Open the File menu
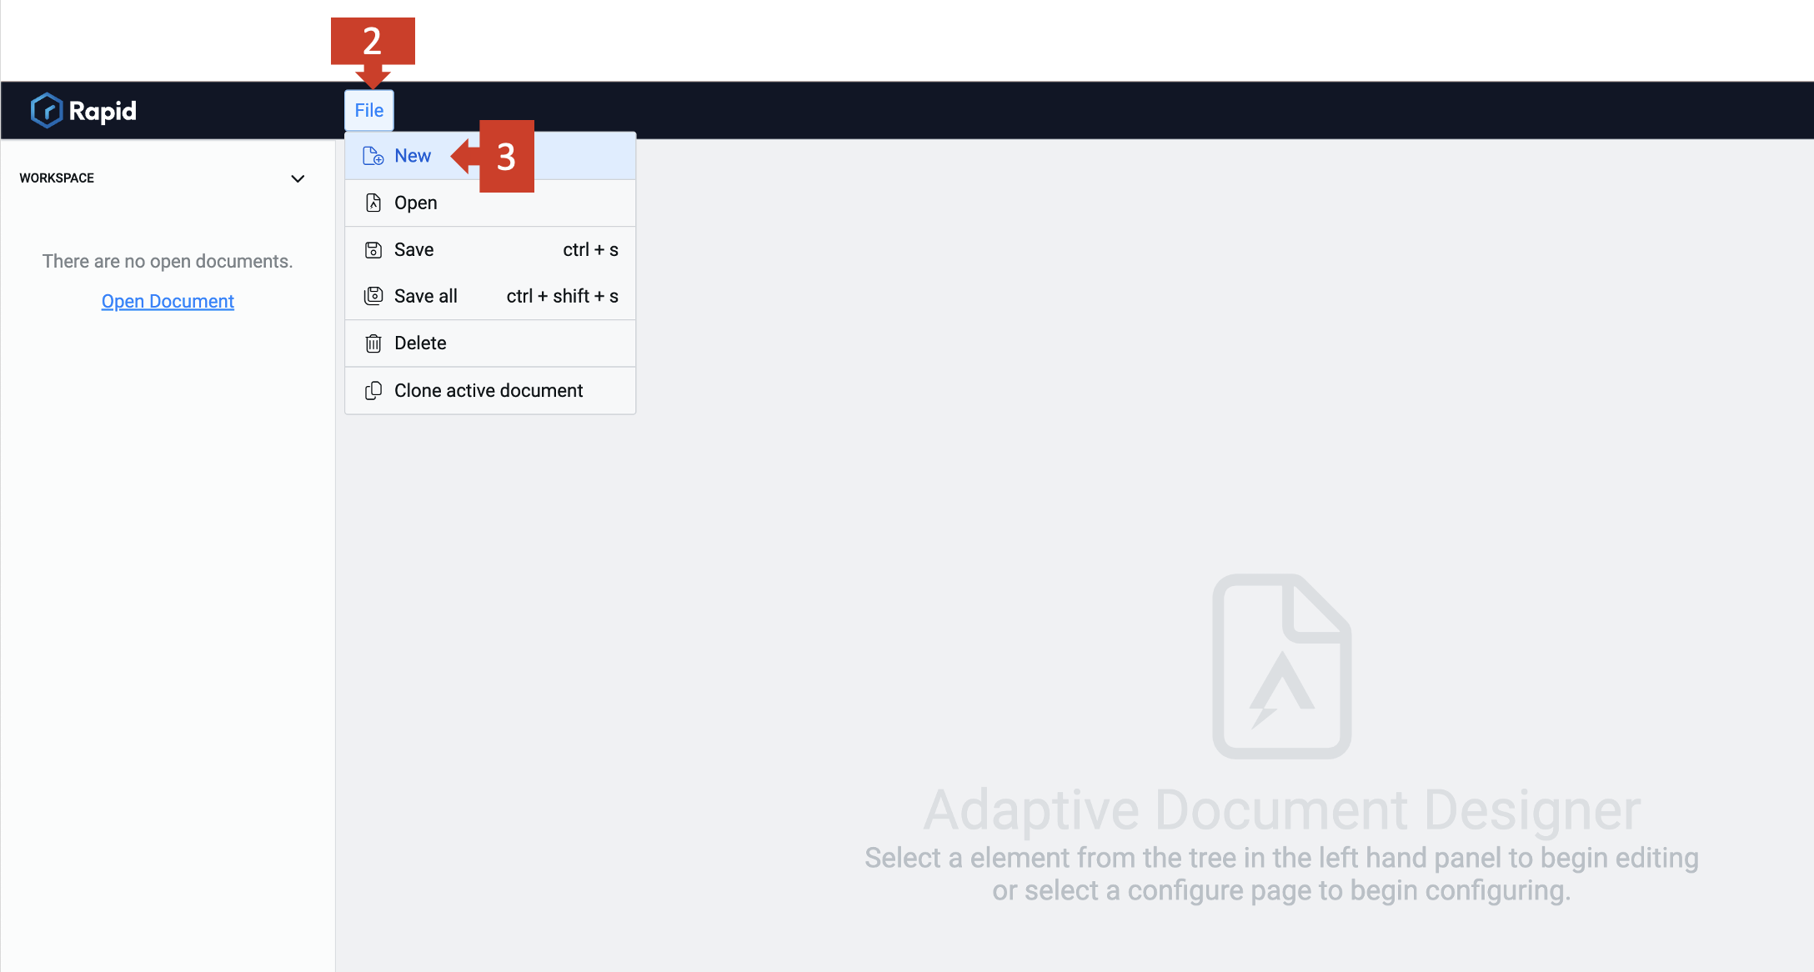 (368, 109)
